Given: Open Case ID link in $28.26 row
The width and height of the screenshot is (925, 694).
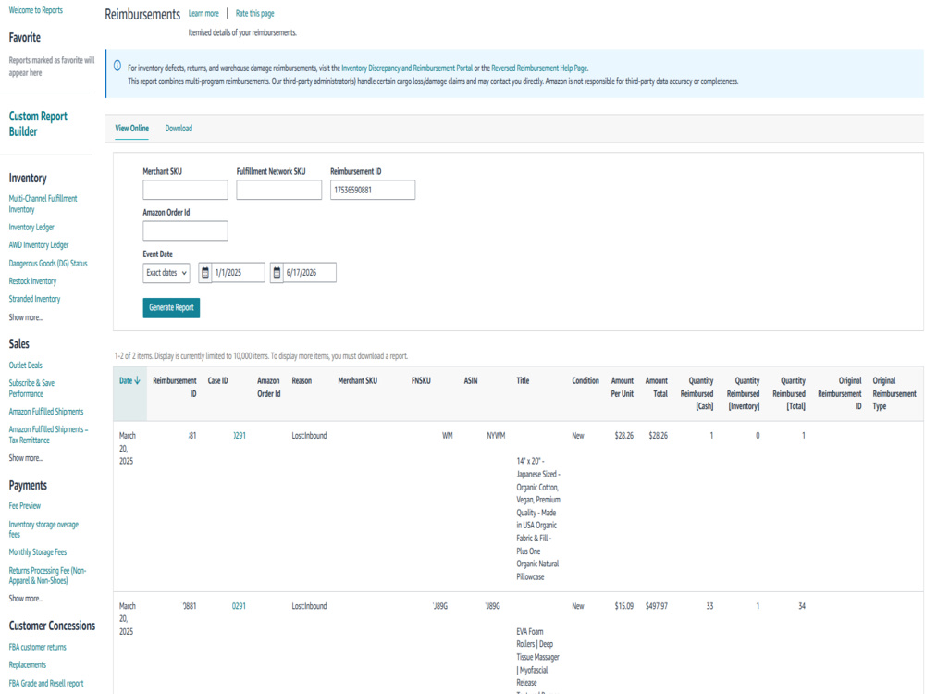Looking at the screenshot, I should coord(239,436).
